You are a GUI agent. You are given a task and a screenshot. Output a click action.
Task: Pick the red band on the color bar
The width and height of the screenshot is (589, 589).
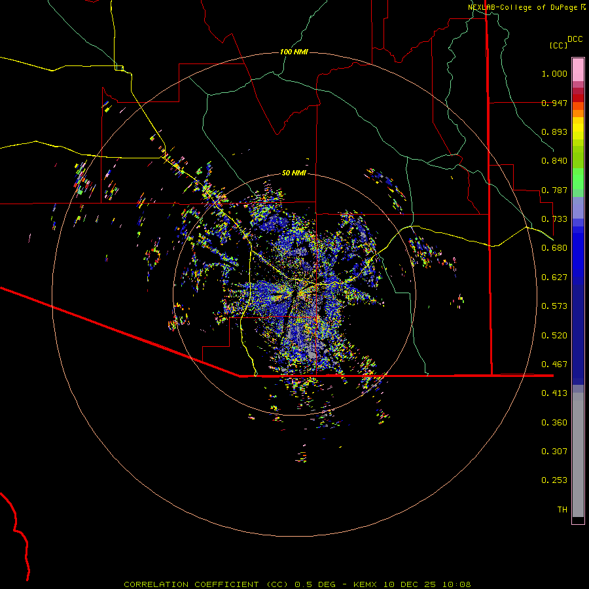[578, 98]
